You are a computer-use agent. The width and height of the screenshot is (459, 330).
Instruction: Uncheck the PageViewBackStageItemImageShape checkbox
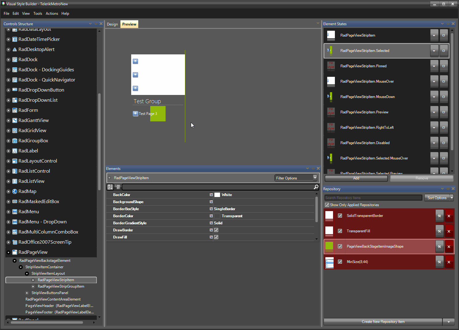(340, 246)
